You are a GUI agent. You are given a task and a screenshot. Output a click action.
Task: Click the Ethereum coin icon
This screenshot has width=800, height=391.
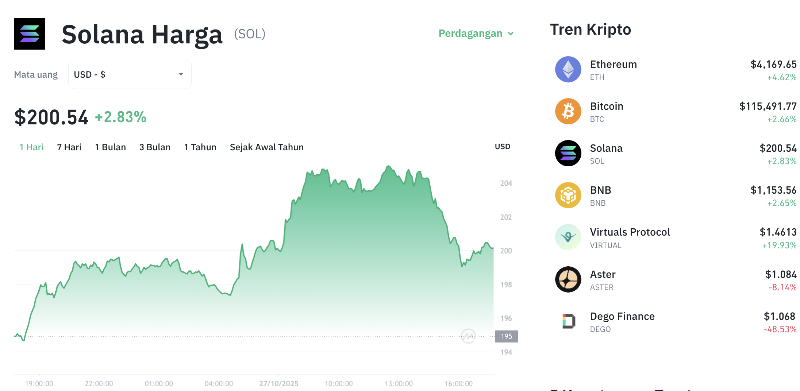point(568,69)
